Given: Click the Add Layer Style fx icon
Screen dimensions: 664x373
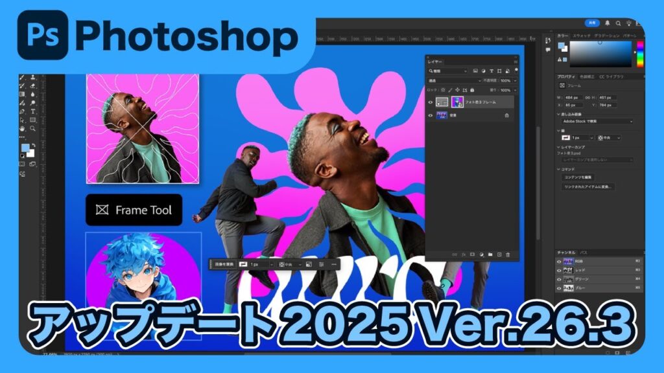Looking at the screenshot, I should point(464,254).
